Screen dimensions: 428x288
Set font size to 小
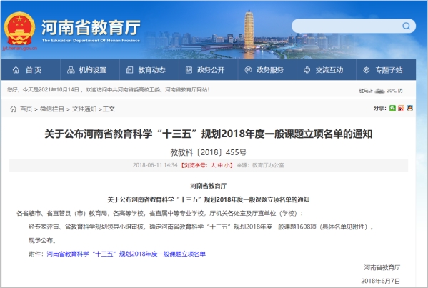point(227,165)
